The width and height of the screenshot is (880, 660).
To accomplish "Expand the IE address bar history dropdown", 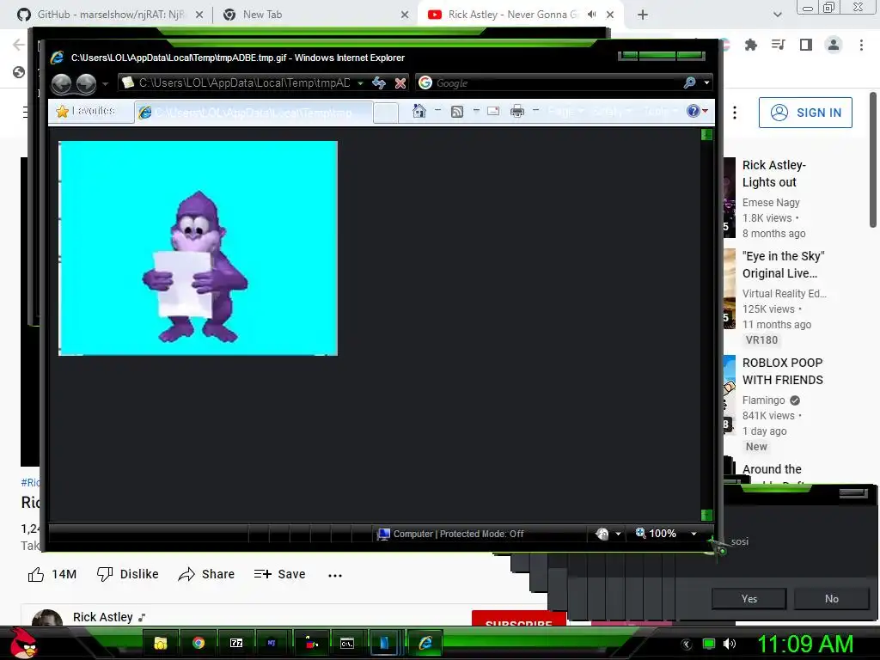I will tap(360, 83).
